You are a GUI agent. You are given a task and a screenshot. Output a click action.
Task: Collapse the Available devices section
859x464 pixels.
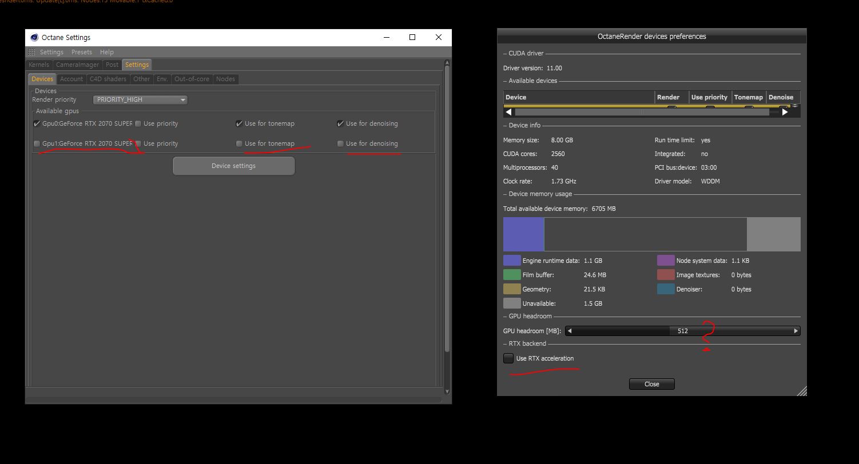pyautogui.click(x=506, y=81)
